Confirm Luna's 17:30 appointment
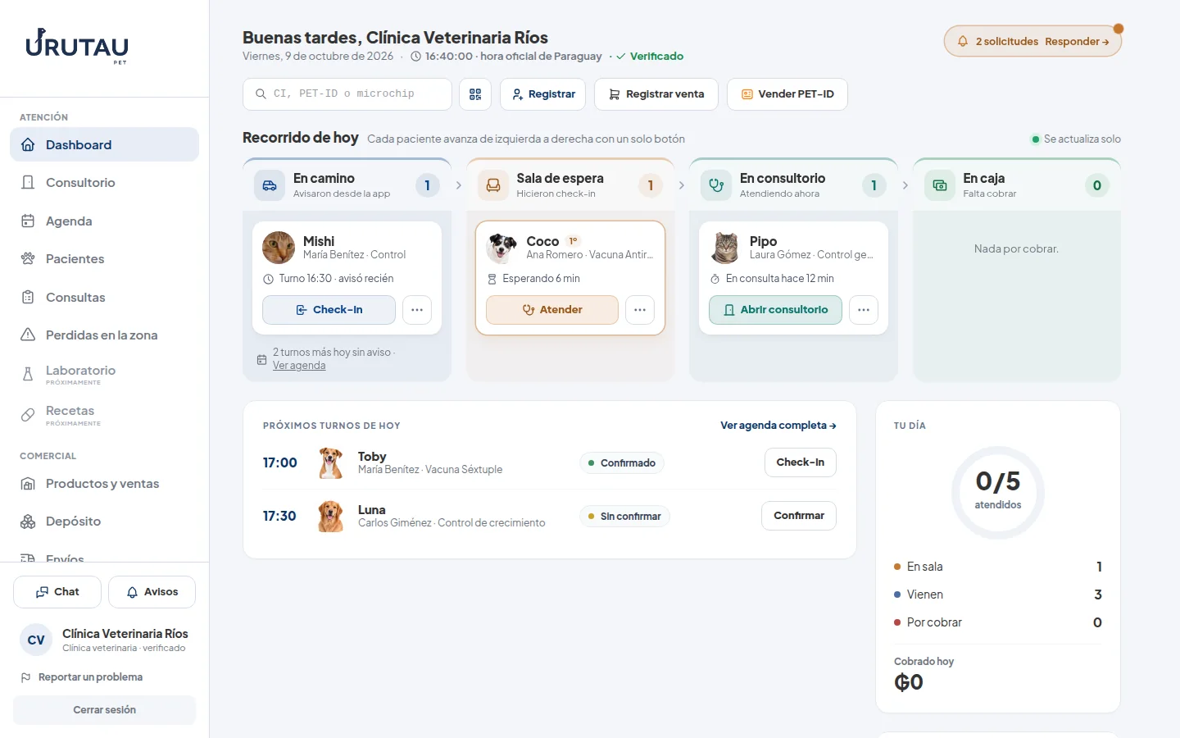This screenshot has height=738, width=1180. click(799, 516)
